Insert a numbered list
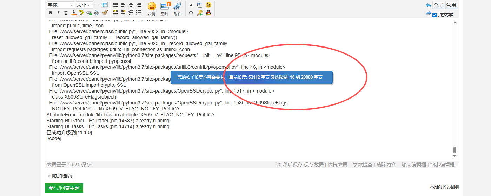Viewport: 491px width, 196px height. click(131, 13)
